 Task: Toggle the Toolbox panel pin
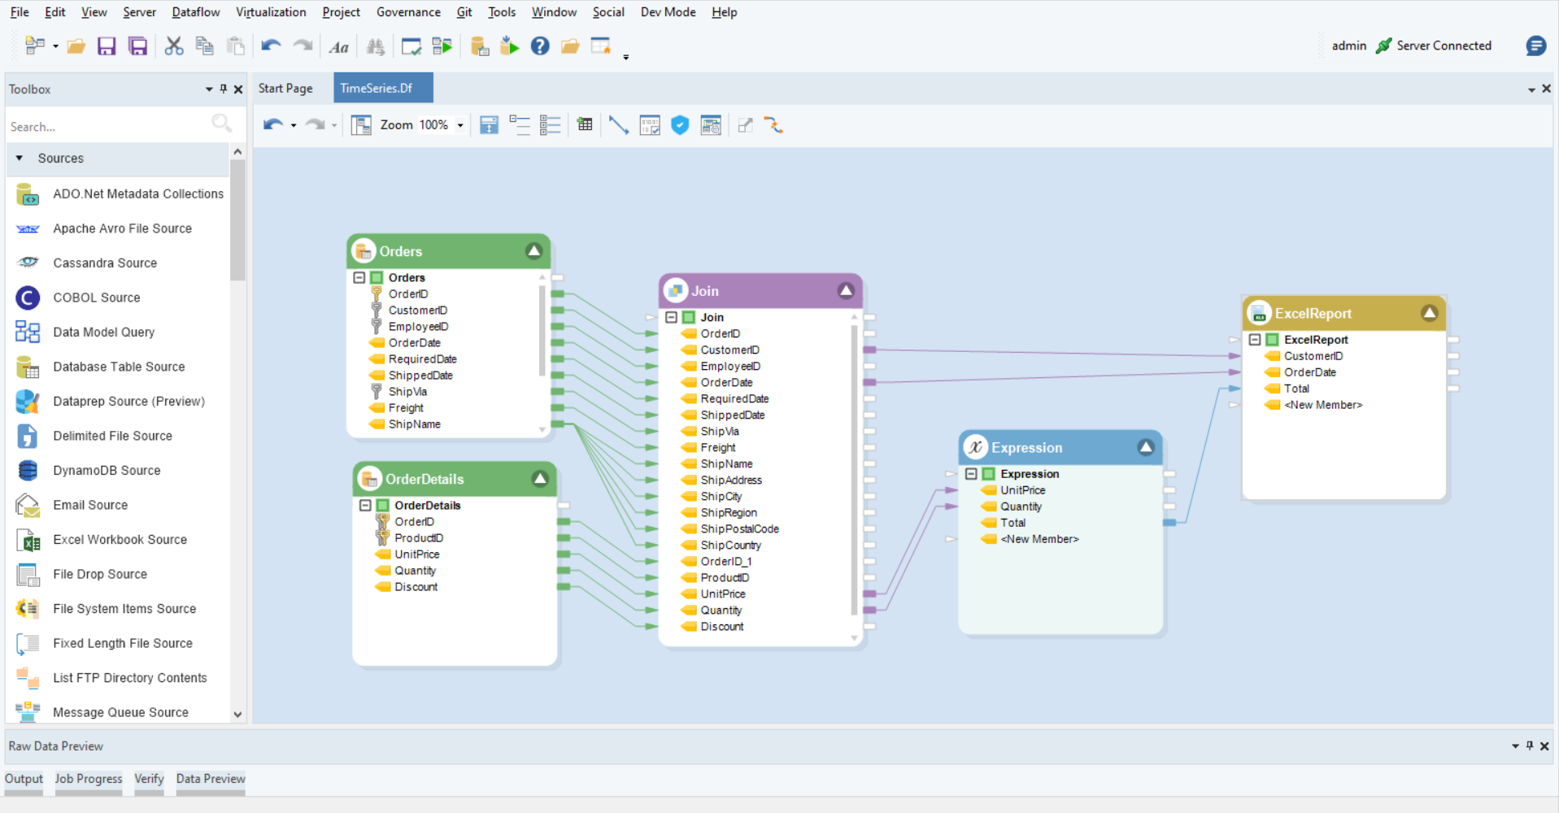[x=224, y=89]
